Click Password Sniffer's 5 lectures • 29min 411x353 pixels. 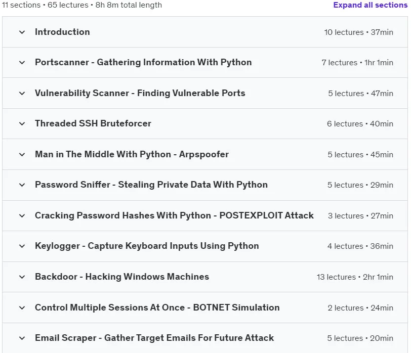(x=360, y=185)
